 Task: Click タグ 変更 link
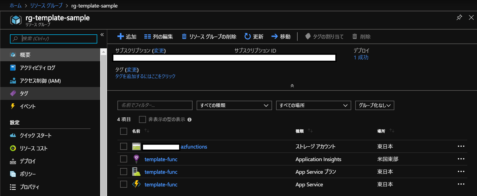(132, 70)
